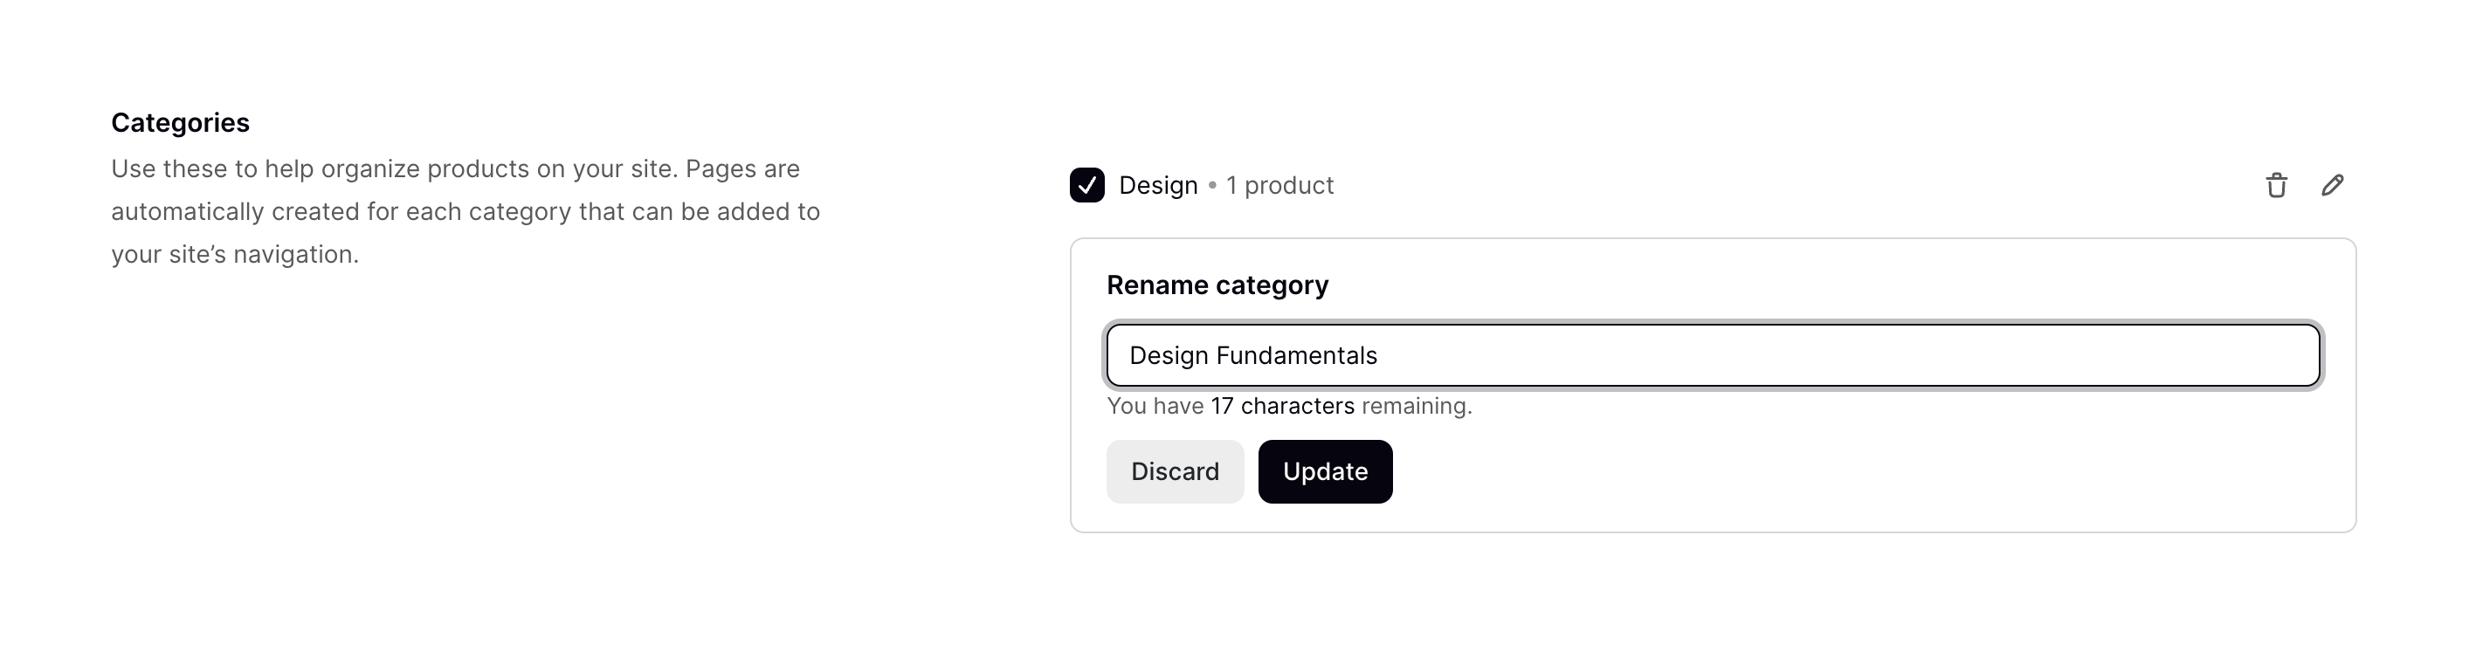Click the Rename category heading

(1217, 285)
